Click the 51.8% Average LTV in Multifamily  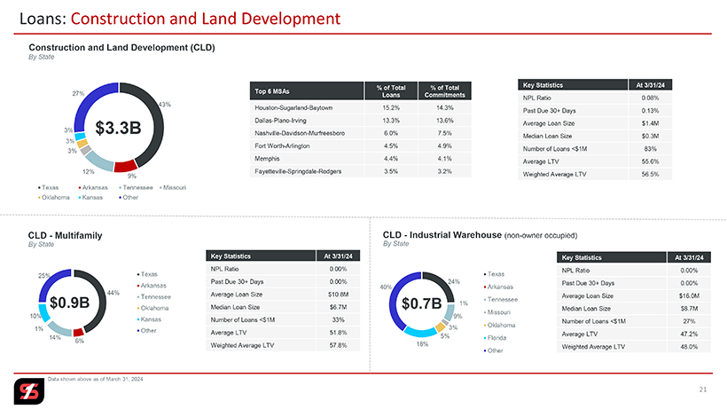pos(338,333)
